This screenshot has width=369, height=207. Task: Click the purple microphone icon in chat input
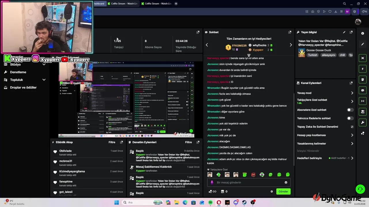pyautogui.click(x=212, y=183)
